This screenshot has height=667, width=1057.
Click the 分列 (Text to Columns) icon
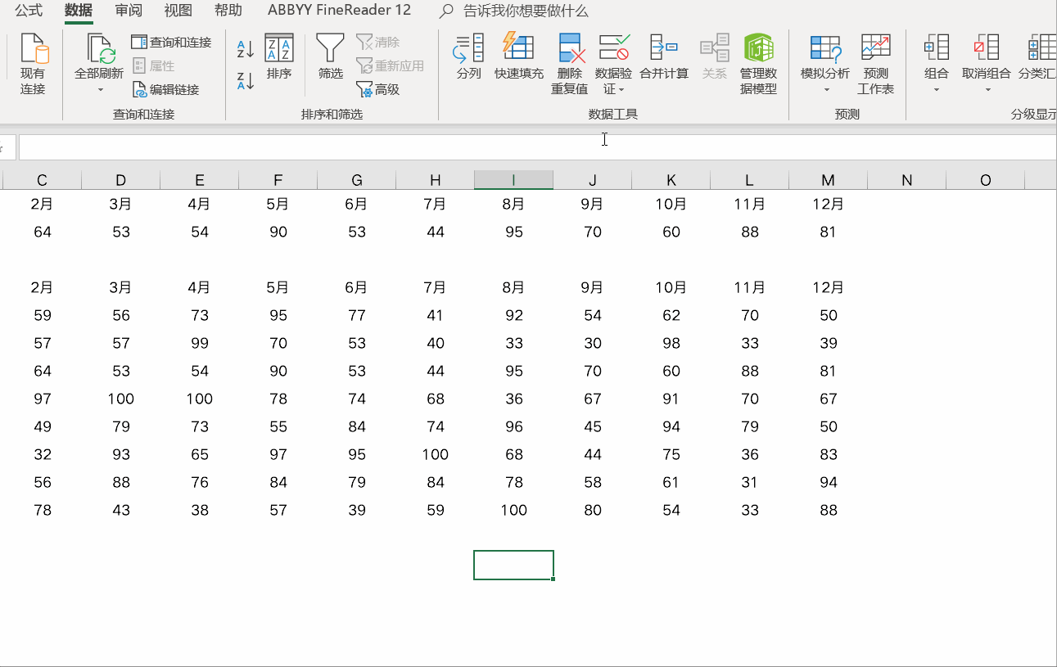(468, 49)
